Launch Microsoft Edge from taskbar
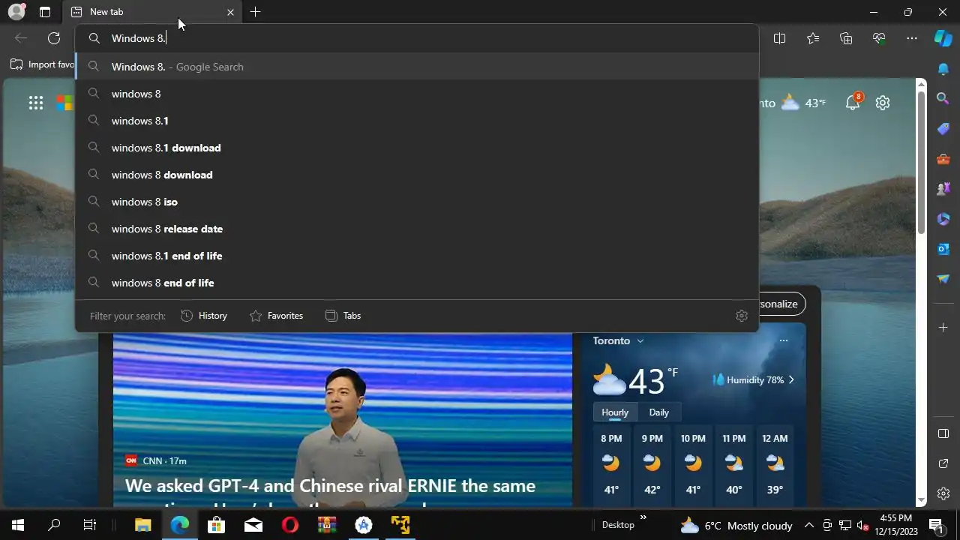The height and width of the screenshot is (540, 960). (x=180, y=525)
